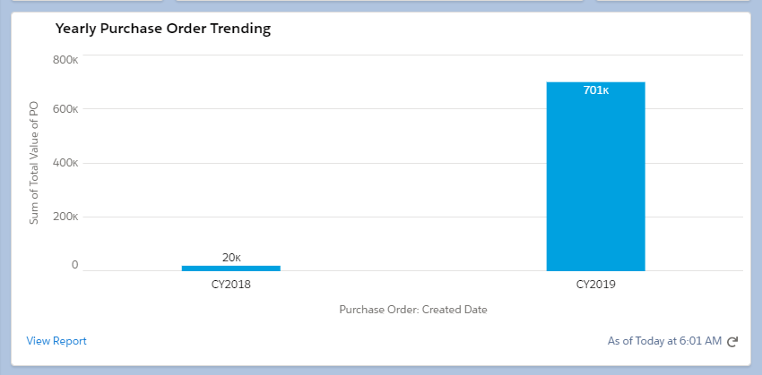Screen dimensions: 762x375
Task: Click the 701k data label
Action: click(x=595, y=90)
